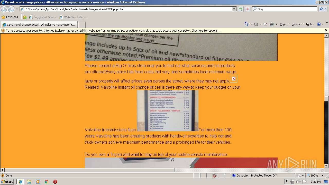Viewport: 329px width, 185px height.
Task: Expand Web Slice Gallery dropdown arrow
Action: click(x=87, y=17)
